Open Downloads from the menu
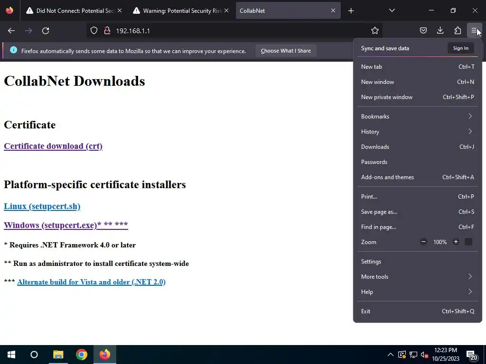 click(x=418, y=147)
